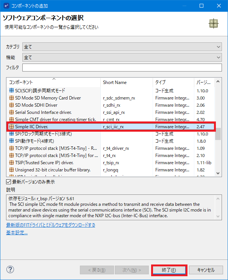This screenshot has width=228, height=280.
Task: Click the e² studio title bar icon
Action: coord(6,6)
